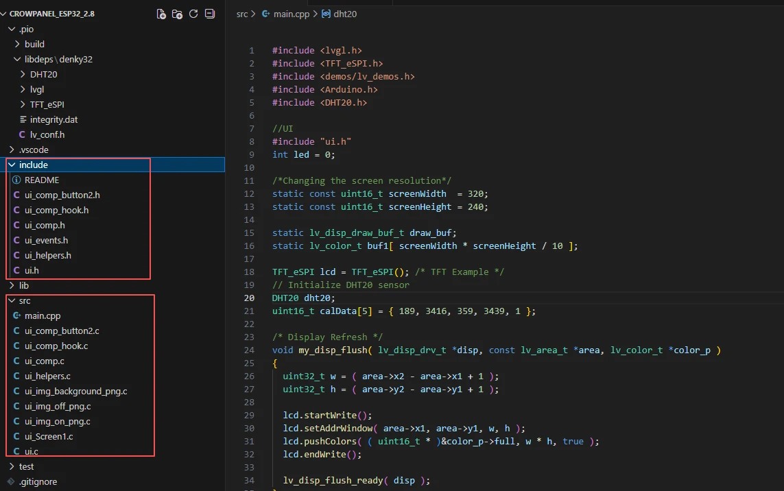The image size is (784, 491).
Task: Open ui_events.h header file
Action: coord(46,241)
